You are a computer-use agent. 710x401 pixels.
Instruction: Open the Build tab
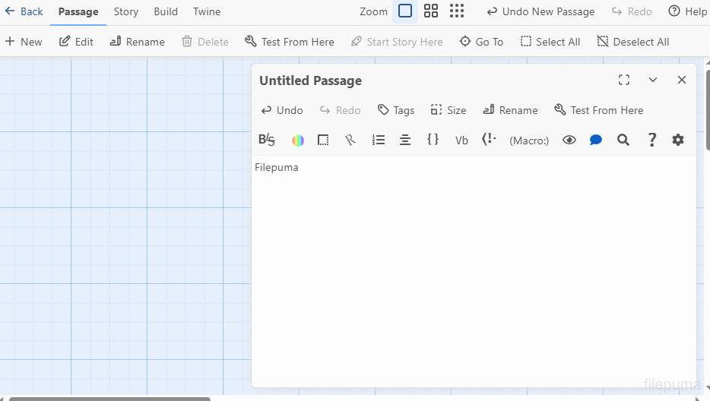click(x=166, y=11)
